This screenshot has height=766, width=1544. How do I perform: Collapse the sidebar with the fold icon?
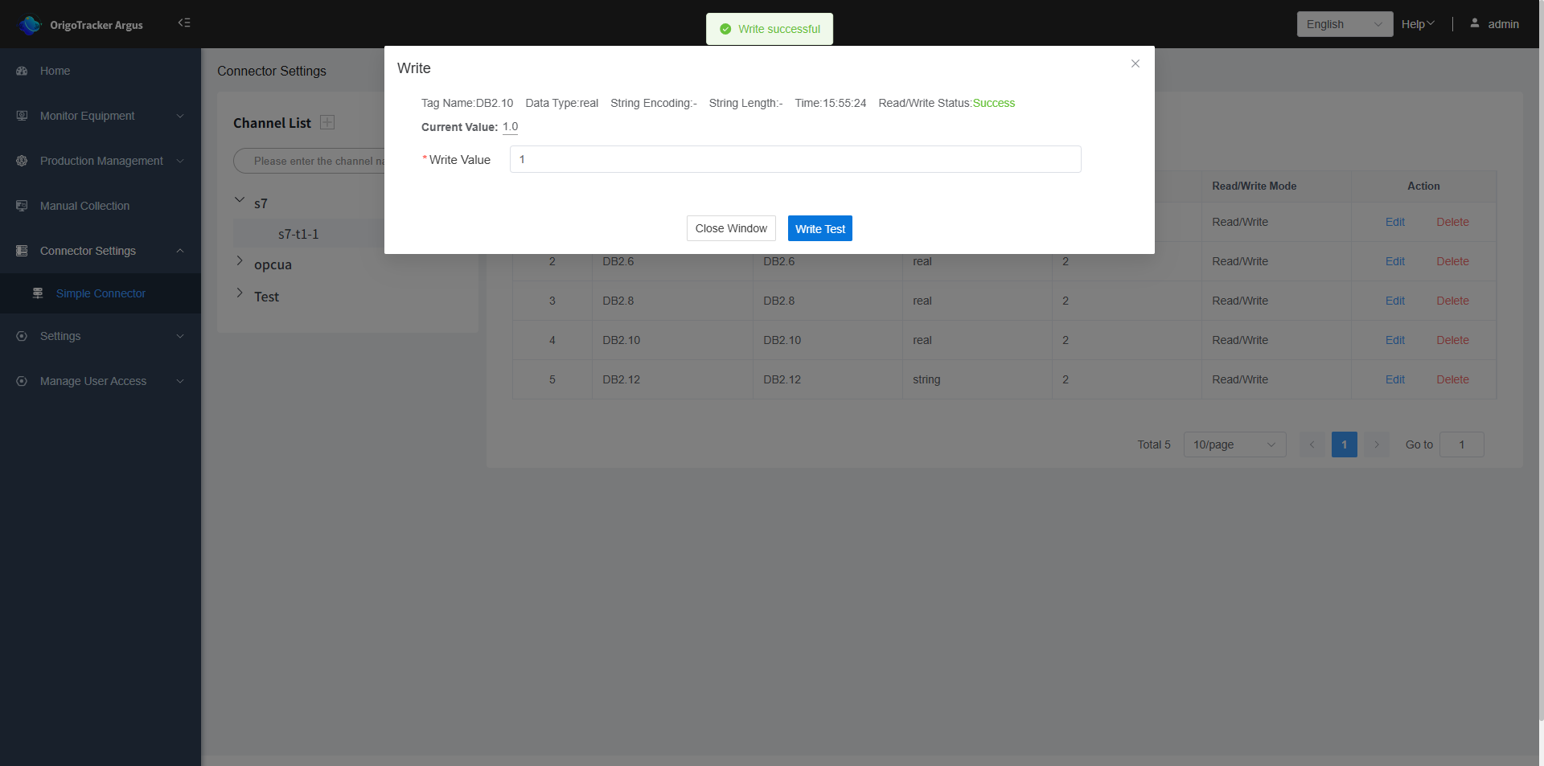point(184,23)
